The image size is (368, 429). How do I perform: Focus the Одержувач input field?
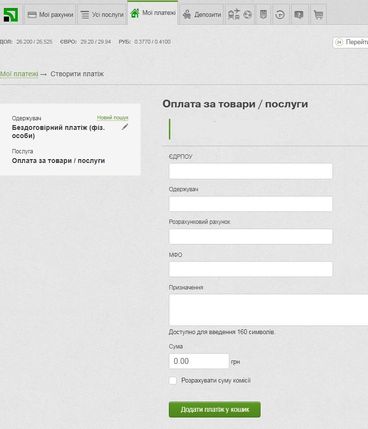[251, 204]
